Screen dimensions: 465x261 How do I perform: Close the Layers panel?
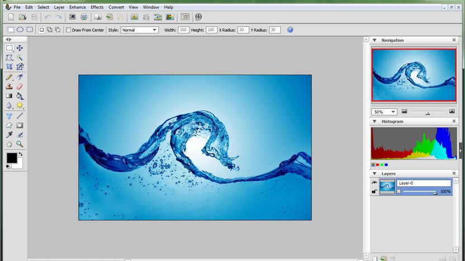[454, 173]
